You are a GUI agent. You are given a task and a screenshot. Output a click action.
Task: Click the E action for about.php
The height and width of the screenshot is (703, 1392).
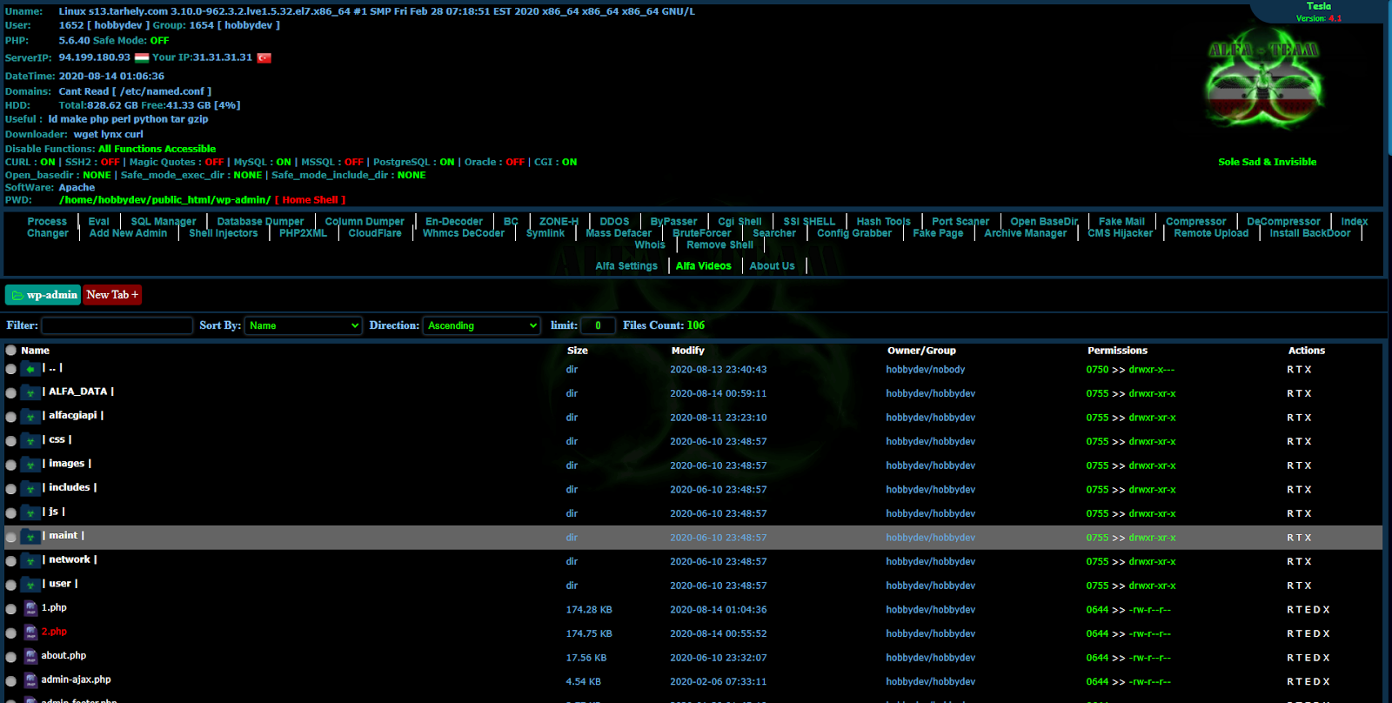1308,658
